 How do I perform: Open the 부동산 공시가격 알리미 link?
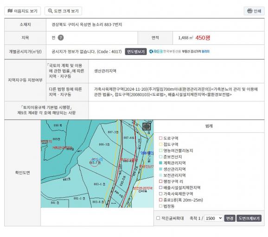(x=196, y=51)
